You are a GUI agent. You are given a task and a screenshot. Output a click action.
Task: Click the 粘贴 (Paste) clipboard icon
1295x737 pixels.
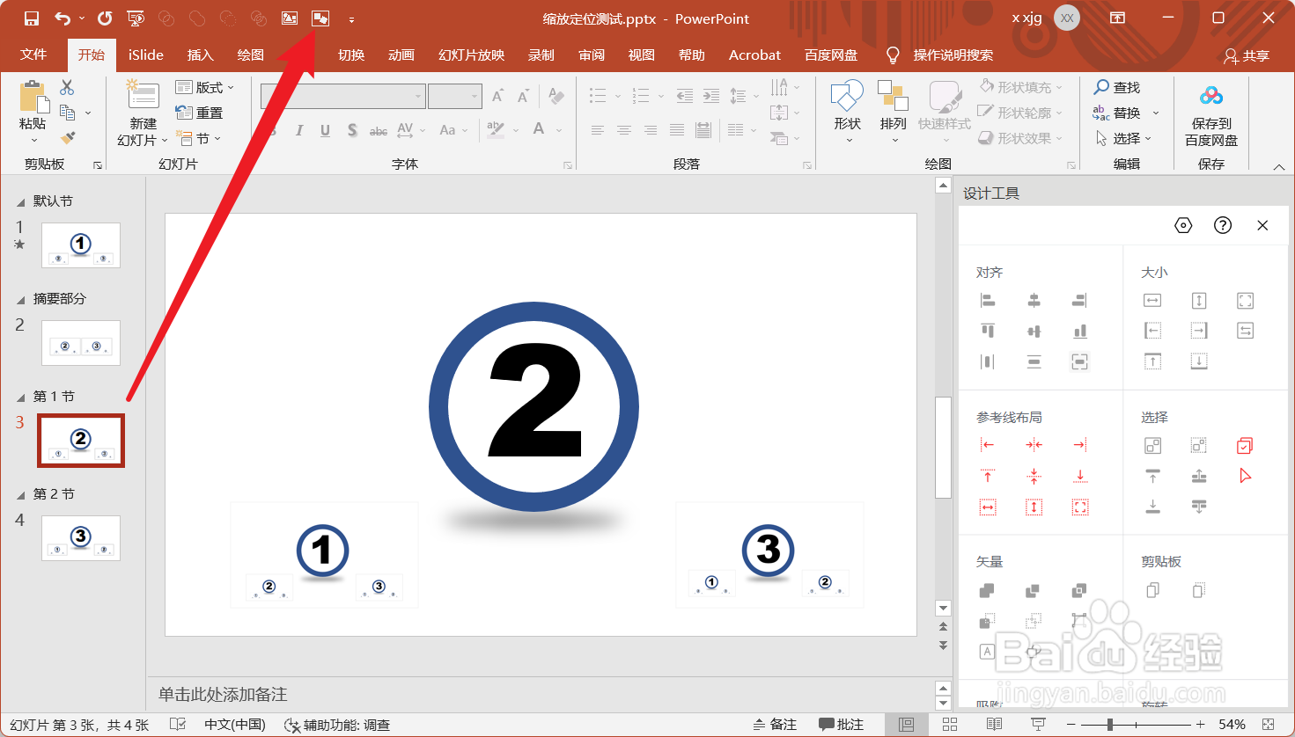pos(33,96)
